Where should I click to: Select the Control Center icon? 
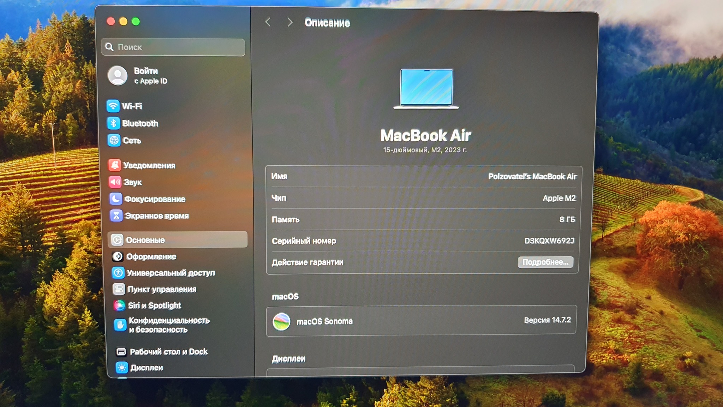pyautogui.click(x=119, y=289)
